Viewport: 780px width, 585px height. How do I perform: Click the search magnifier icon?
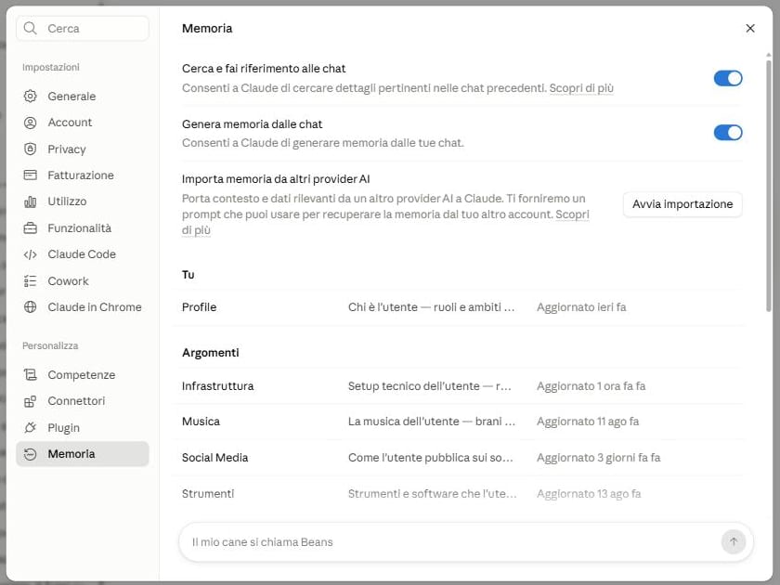(31, 29)
